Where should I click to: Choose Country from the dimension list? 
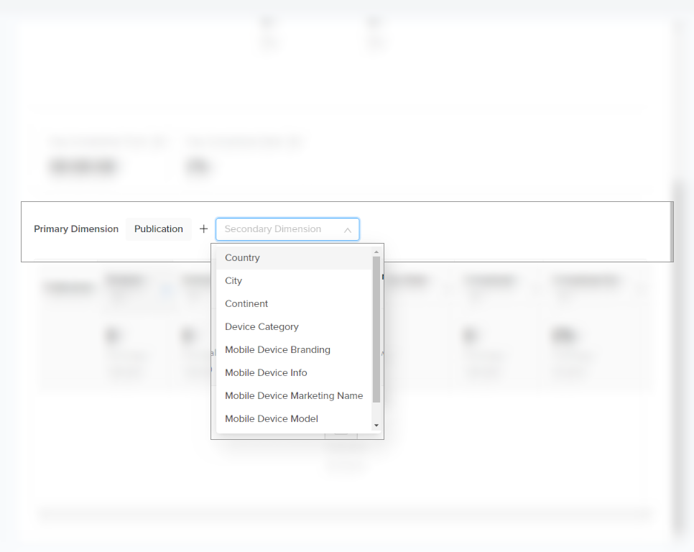[x=242, y=257]
